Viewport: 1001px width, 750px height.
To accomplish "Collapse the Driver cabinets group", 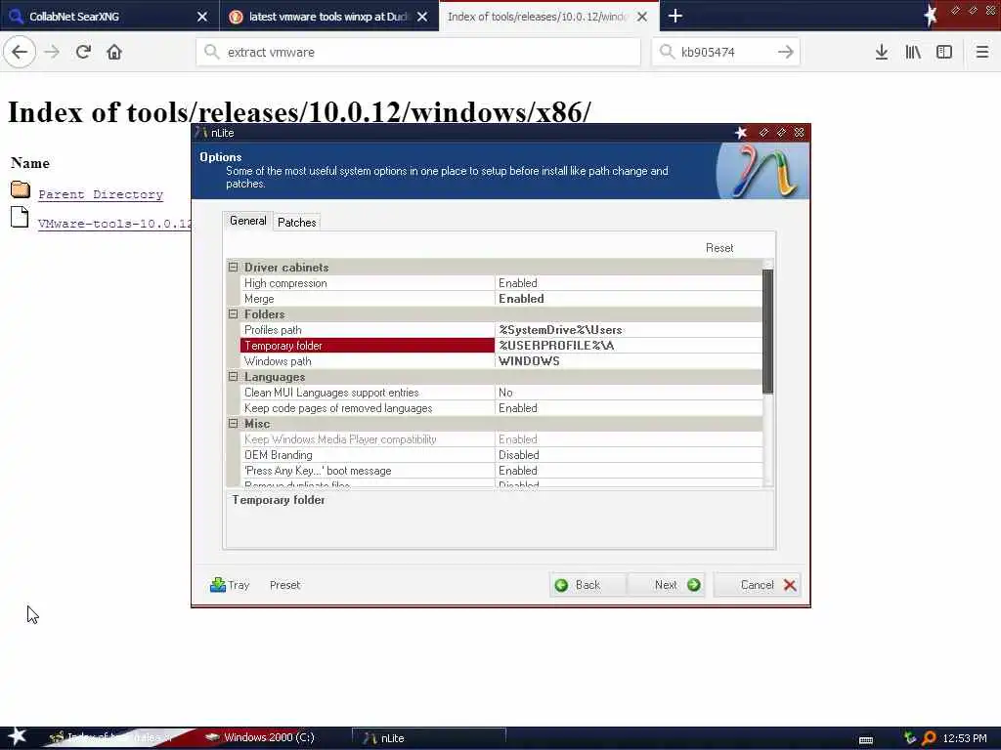I will click(233, 268).
